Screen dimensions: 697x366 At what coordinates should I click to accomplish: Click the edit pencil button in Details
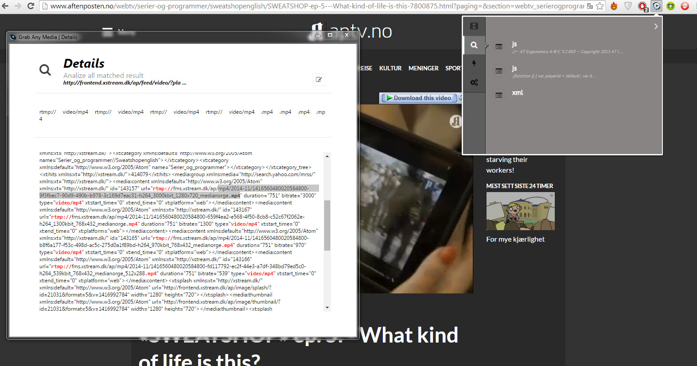[319, 80]
